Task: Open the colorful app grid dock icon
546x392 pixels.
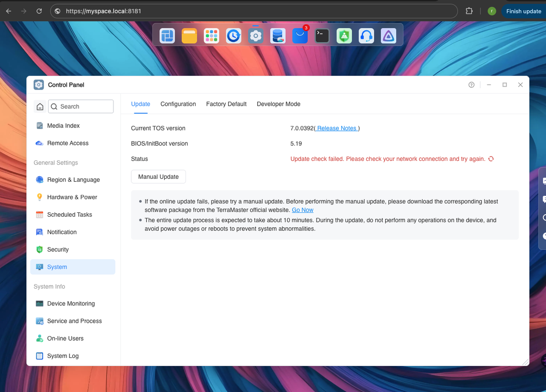Action: (212, 36)
